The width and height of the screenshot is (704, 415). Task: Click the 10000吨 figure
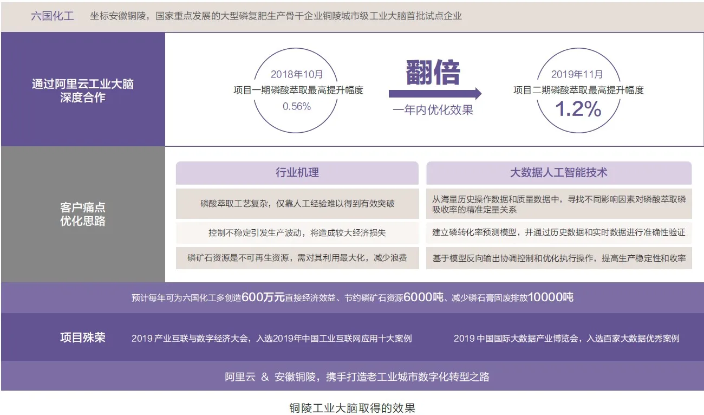click(x=551, y=297)
